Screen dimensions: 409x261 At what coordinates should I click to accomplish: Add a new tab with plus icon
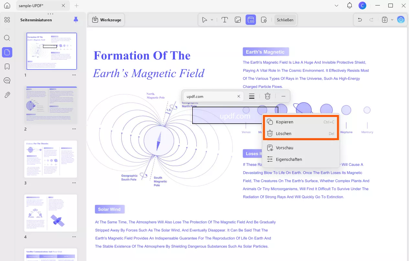(x=77, y=5)
